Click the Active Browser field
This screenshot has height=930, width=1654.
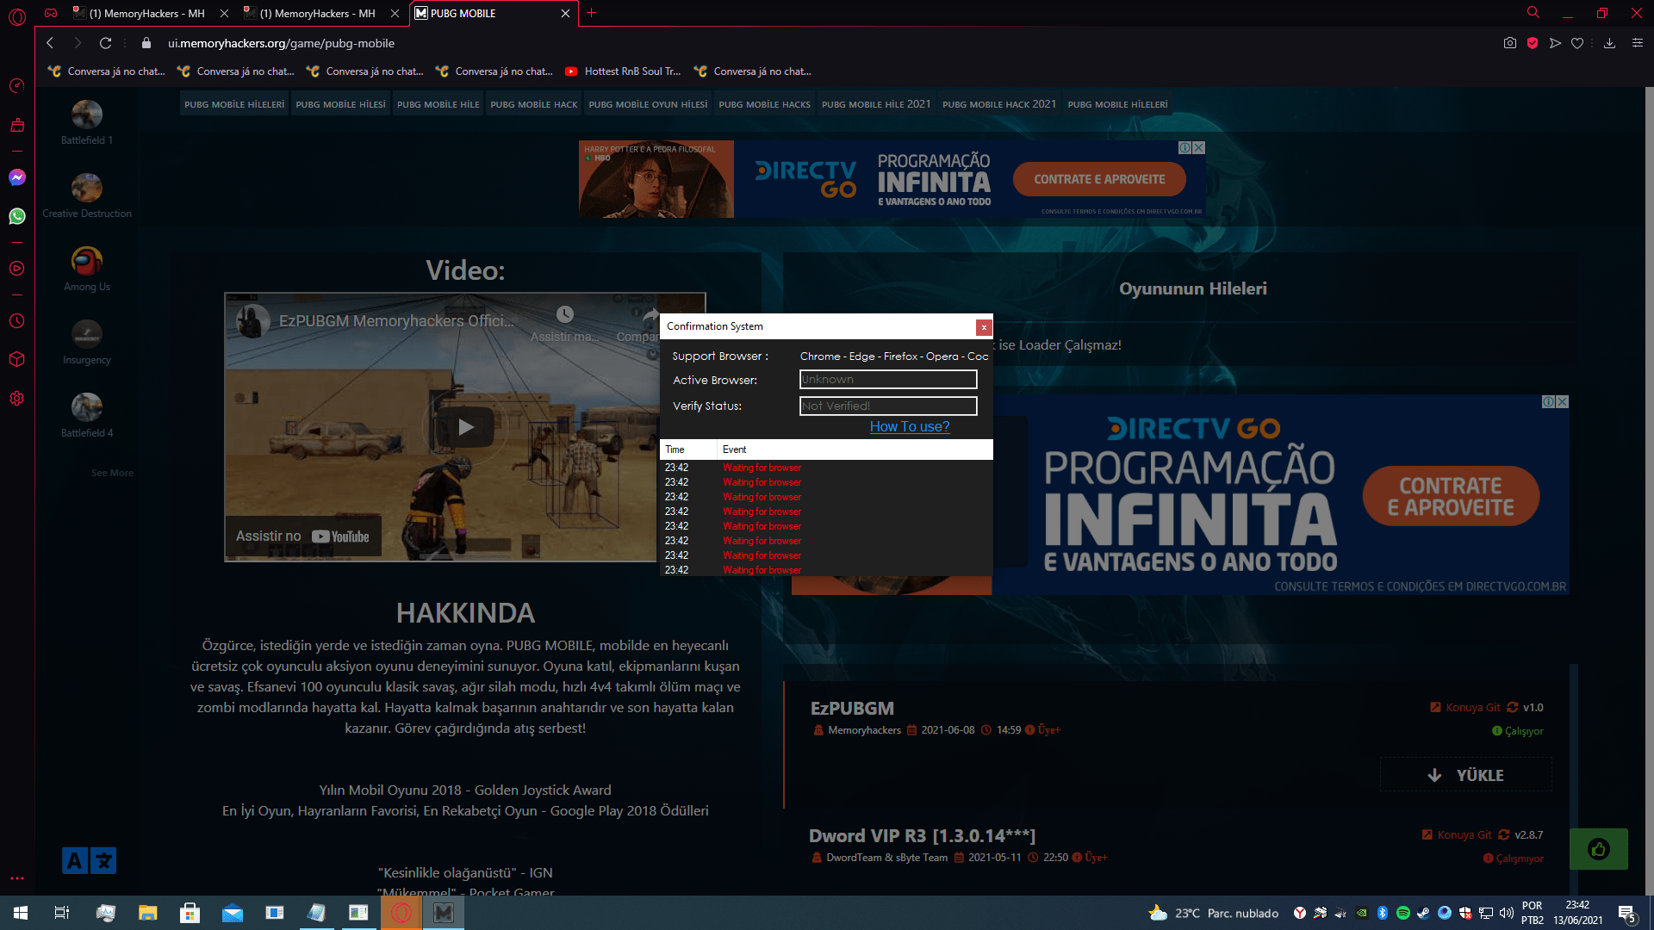(x=888, y=380)
